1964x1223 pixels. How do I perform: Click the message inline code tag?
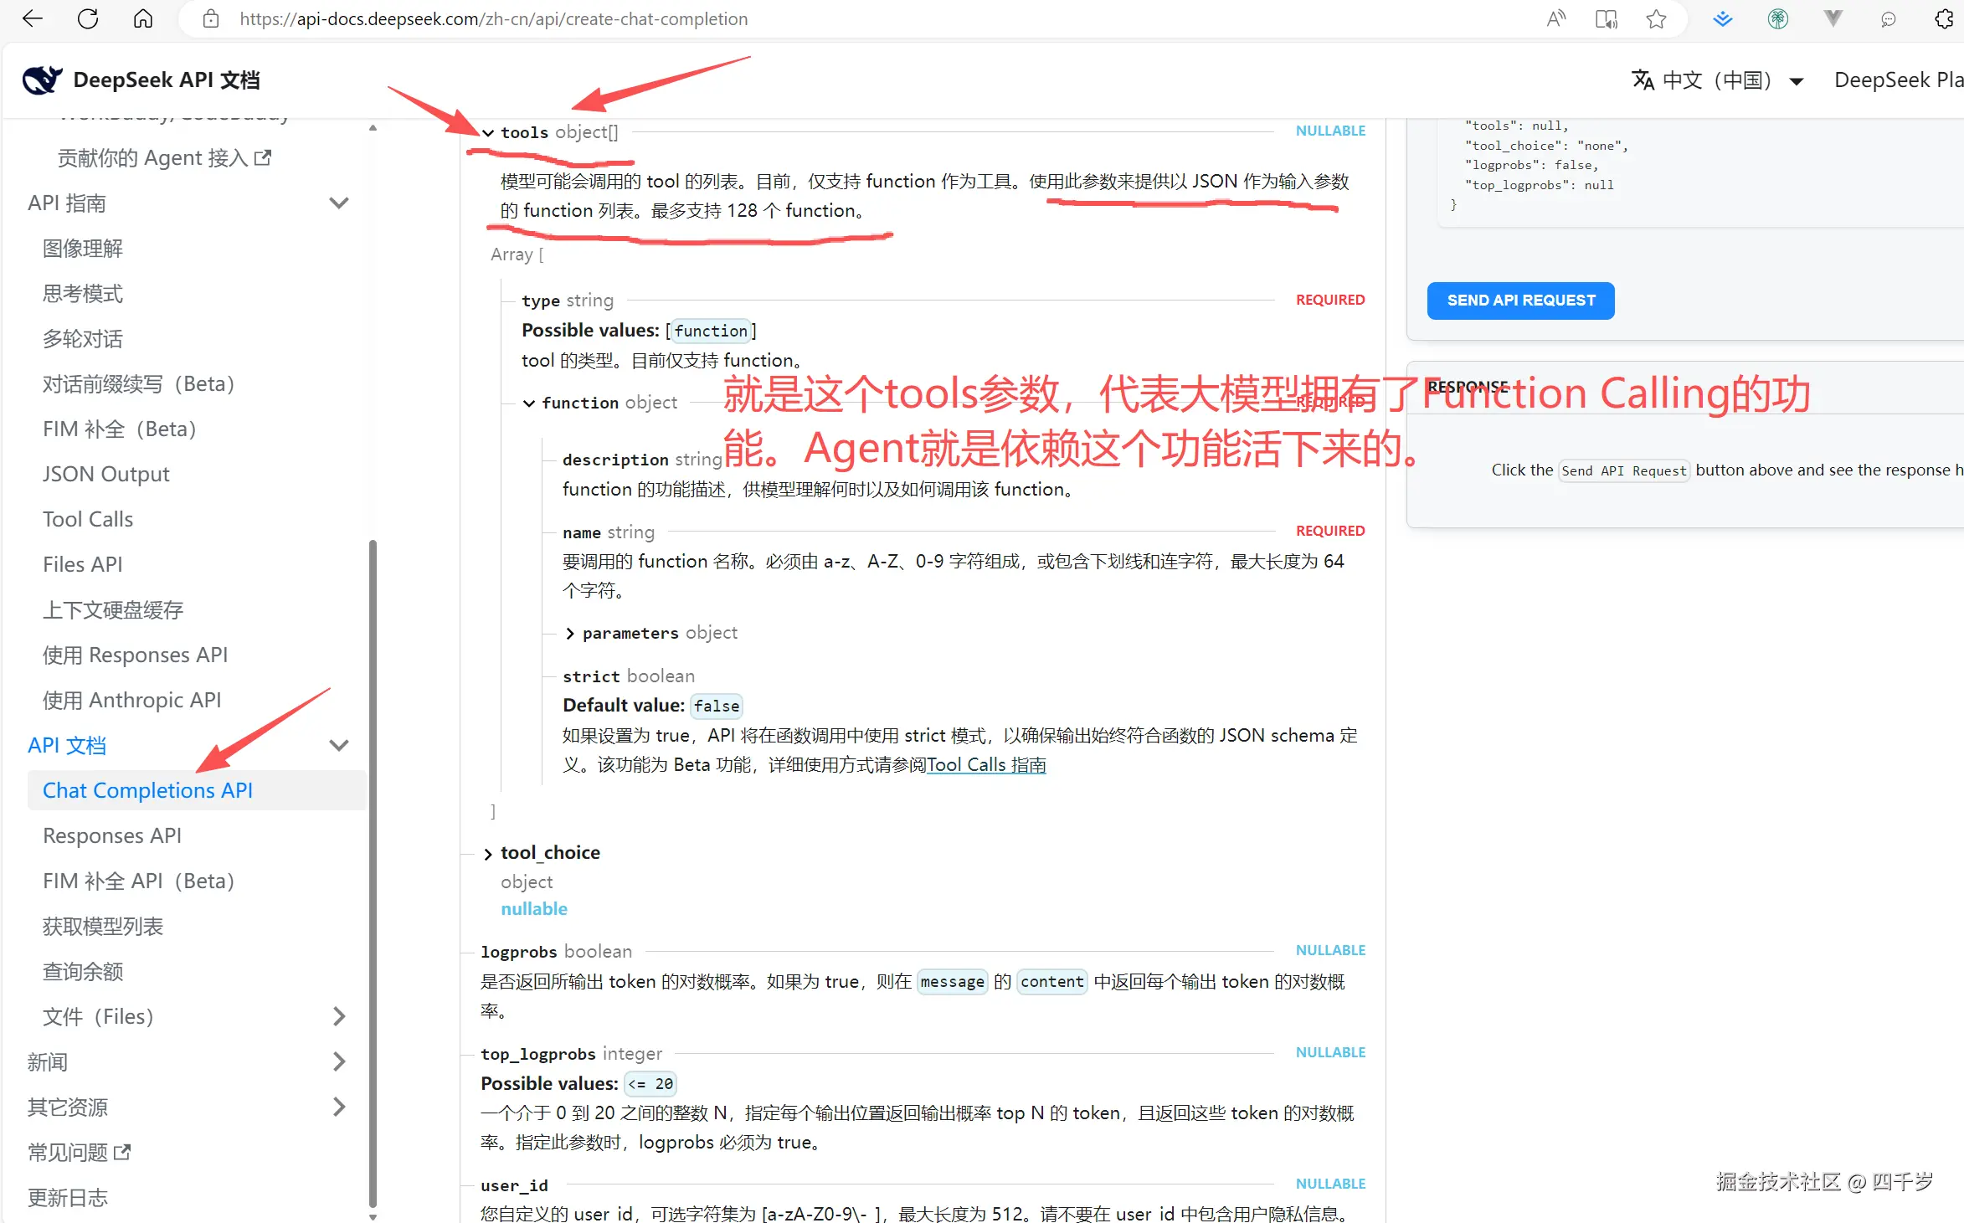coord(952,982)
